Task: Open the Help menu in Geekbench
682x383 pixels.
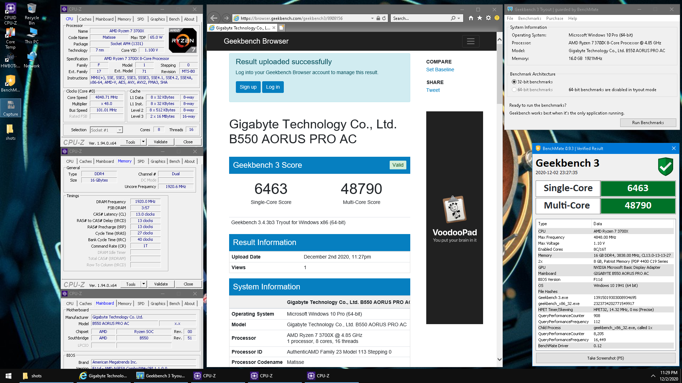Action: coord(573,18)
